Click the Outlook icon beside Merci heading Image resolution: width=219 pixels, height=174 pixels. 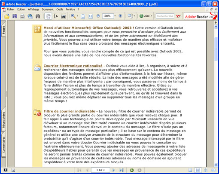point(37,29)
